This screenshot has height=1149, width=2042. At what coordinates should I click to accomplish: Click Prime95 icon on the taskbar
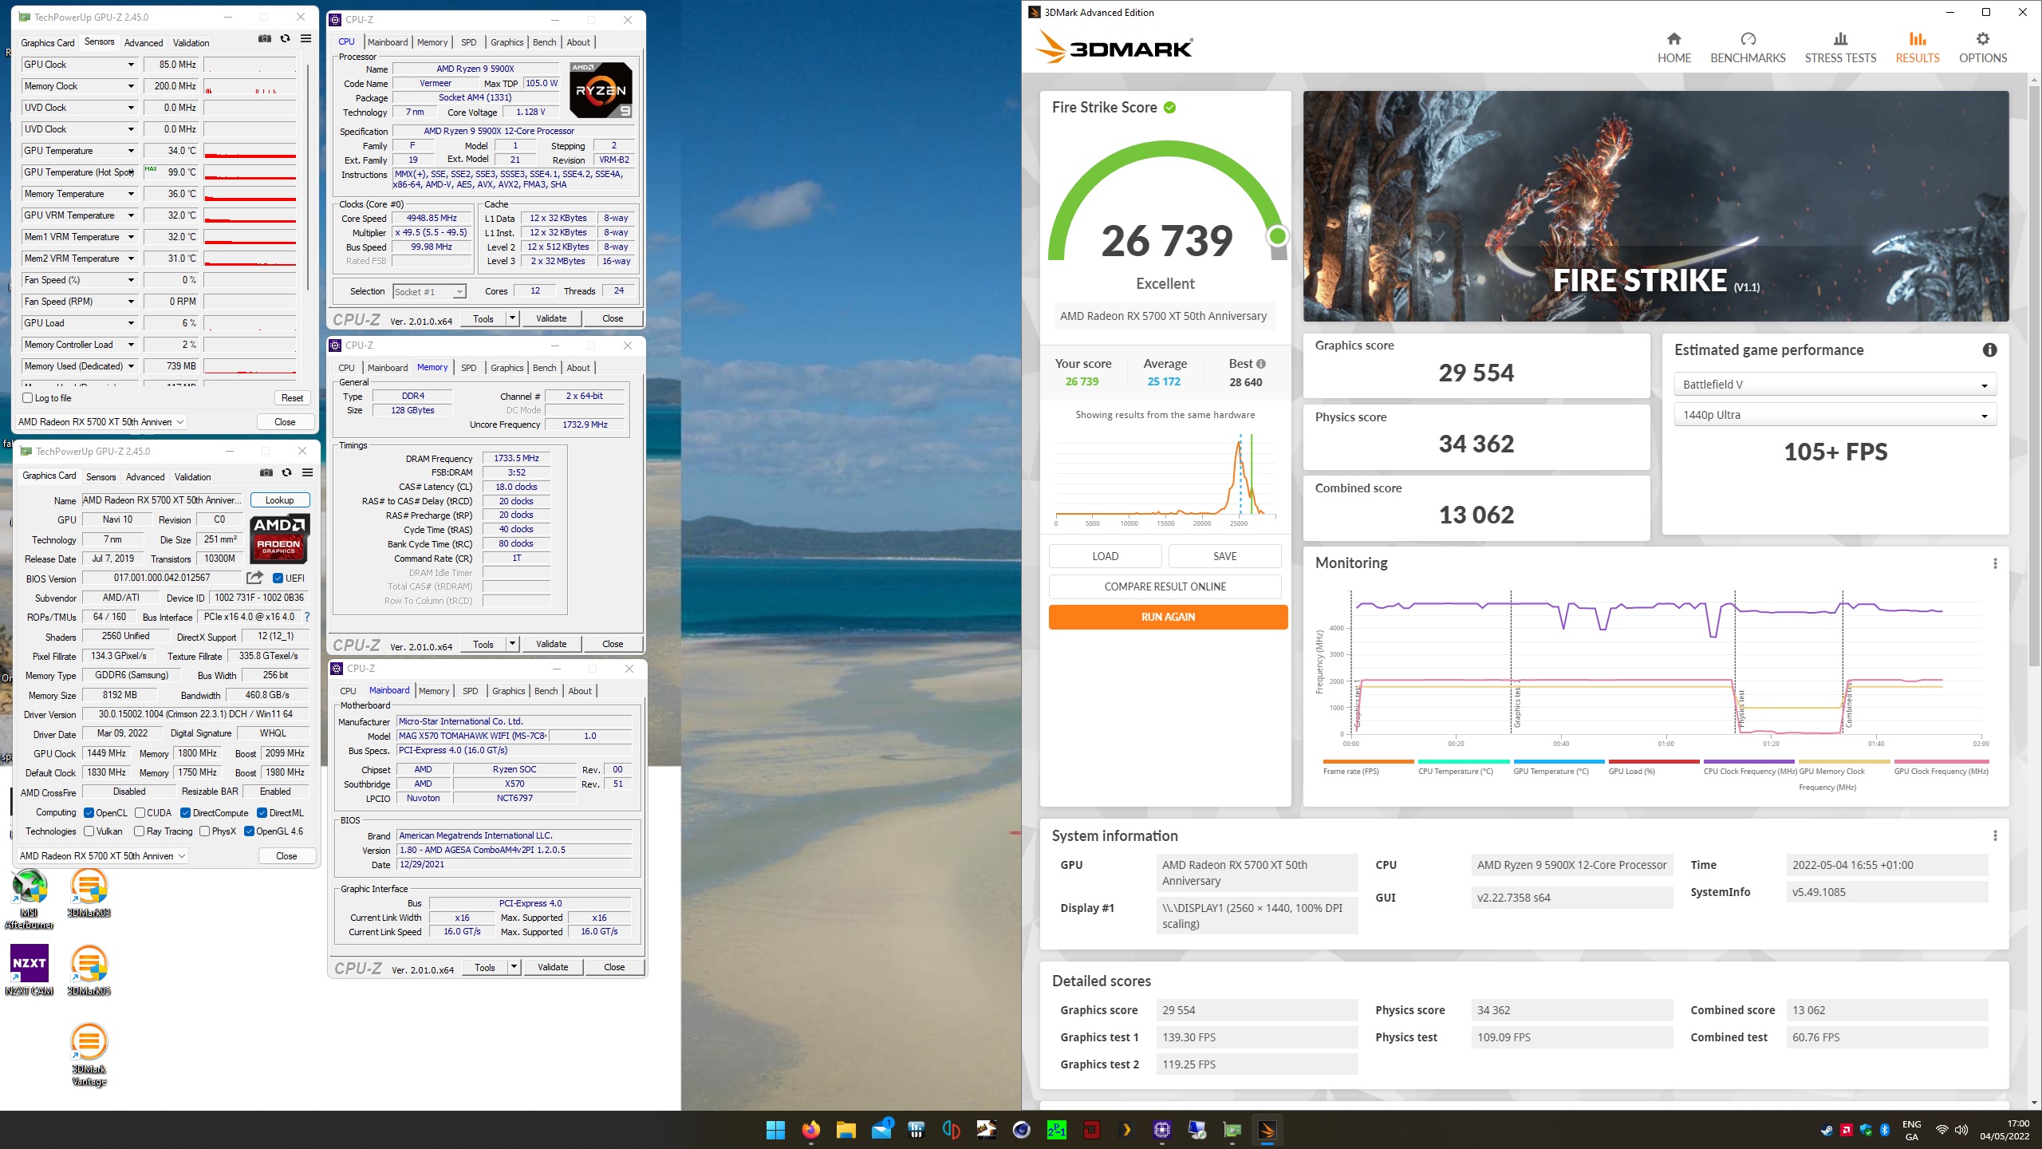click(x=1056, y=1130)
